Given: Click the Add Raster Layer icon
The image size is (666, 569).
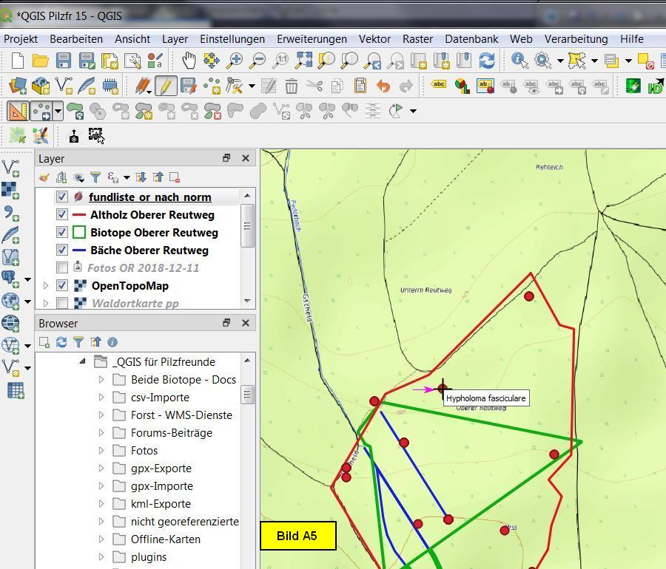Looking at the screenshot, I should pyautogui.click(x=10, y=190).
